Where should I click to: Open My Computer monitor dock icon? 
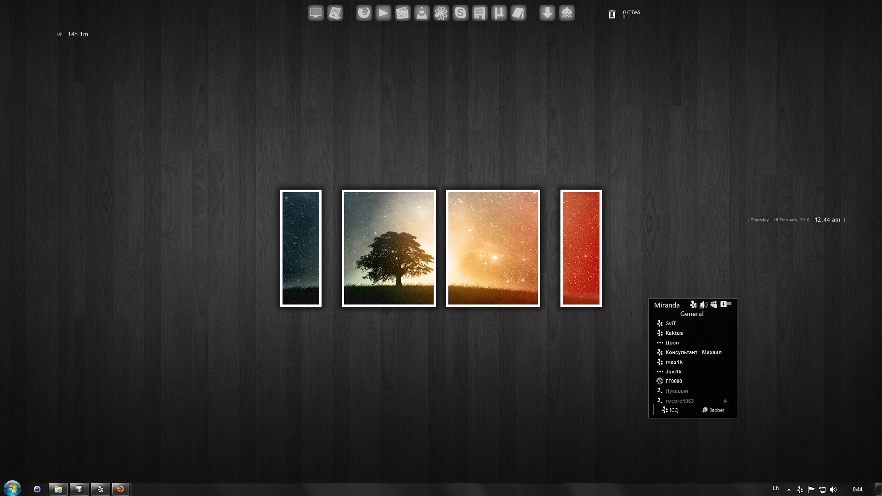click(316, 13)
